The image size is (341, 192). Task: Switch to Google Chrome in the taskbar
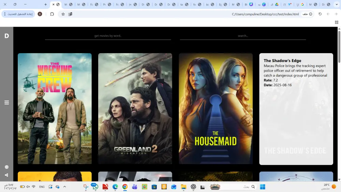125,187
